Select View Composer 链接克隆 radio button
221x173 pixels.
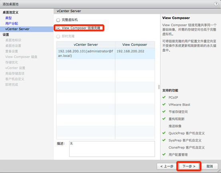(58, 28)
